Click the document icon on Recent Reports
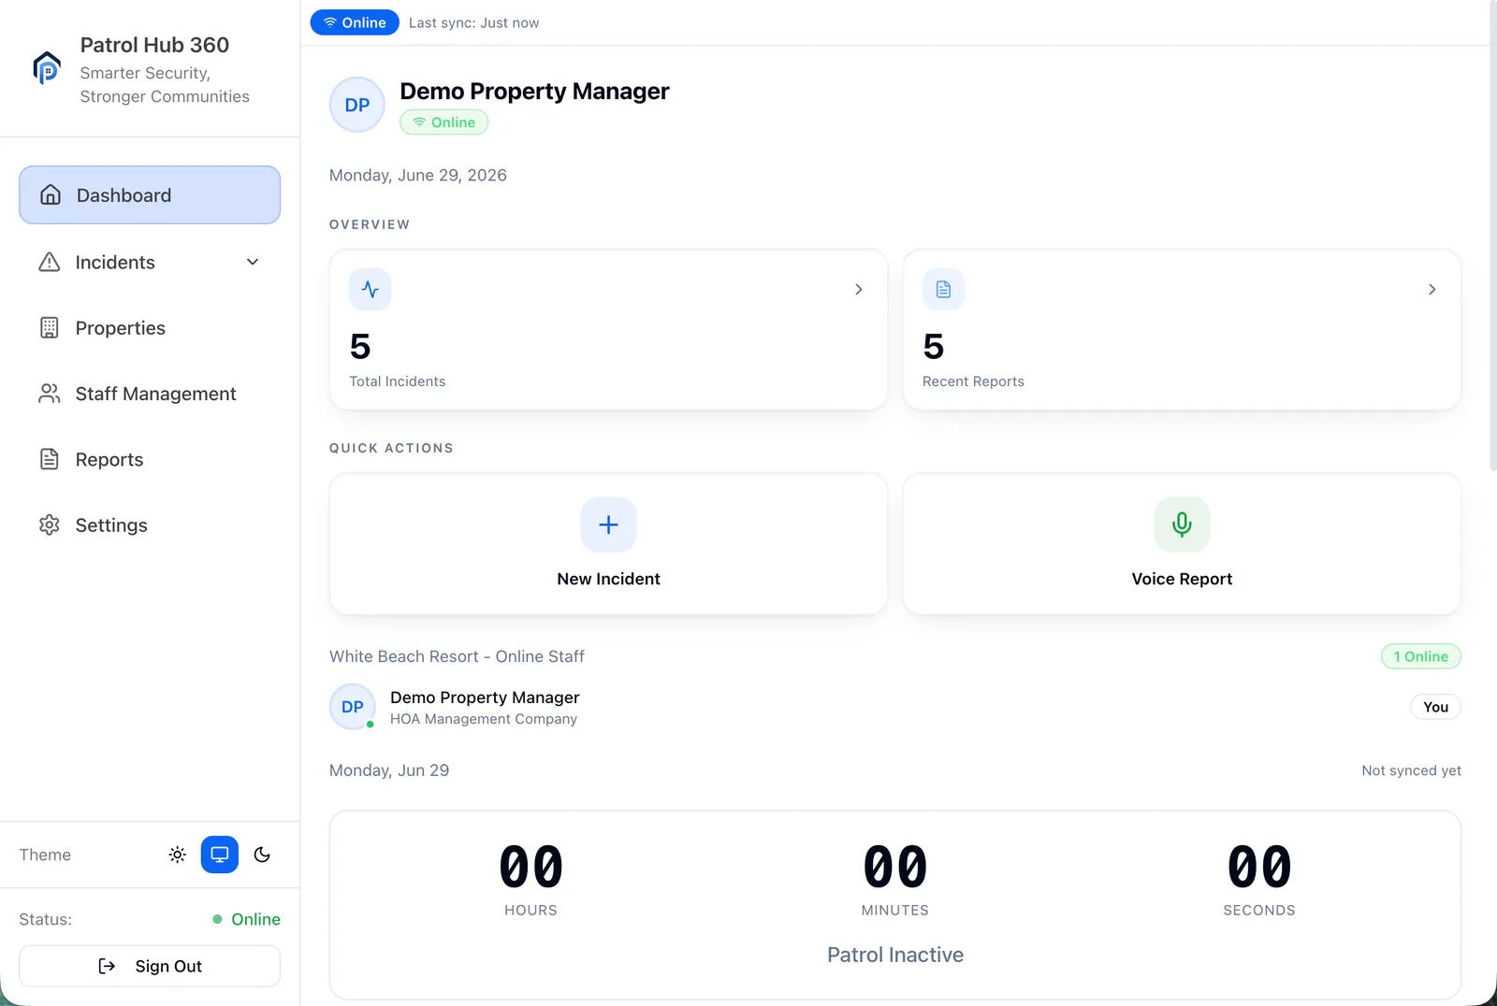 coord(943,289)
